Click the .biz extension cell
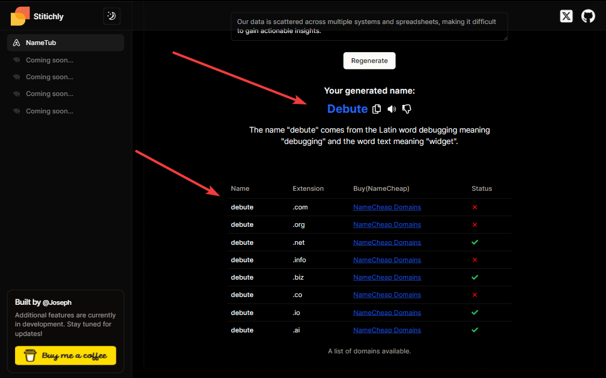 pyautogui.click(x=298, y=277)
